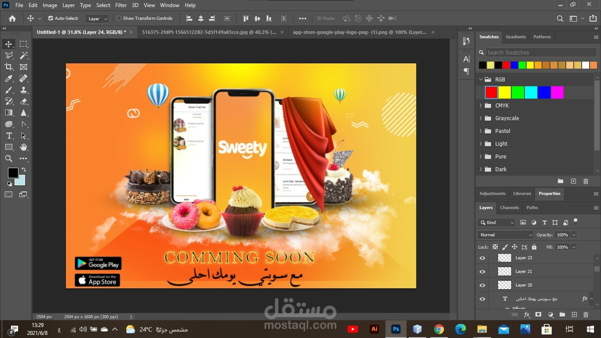Open the Fill slider dropdown arrow

[574, 247]
